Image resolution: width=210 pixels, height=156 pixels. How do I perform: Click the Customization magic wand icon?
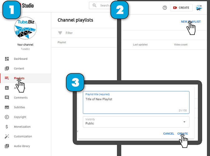tap(7, 136)
